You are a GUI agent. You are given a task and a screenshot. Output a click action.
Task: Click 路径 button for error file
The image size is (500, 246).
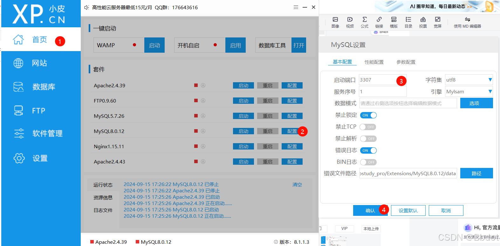[476, 173]
